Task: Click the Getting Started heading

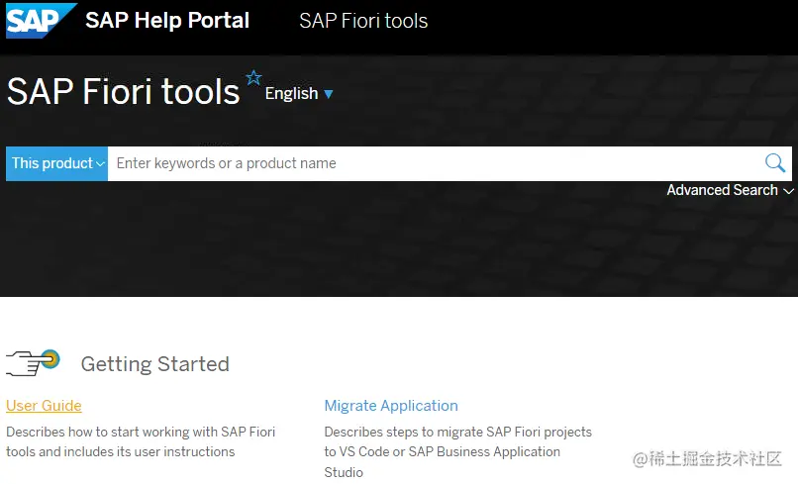Action: click(155, 364)
